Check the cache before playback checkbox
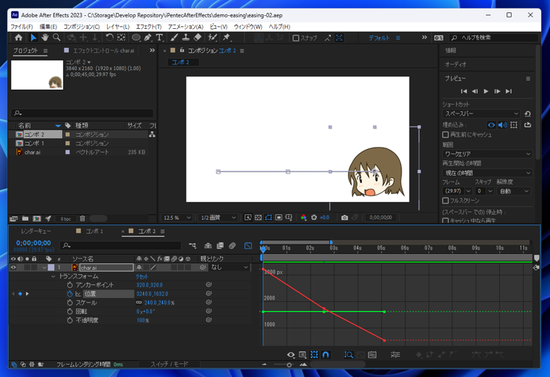Image resolution: width=550 pixels, height=377 pixels. tap(446, 135)
